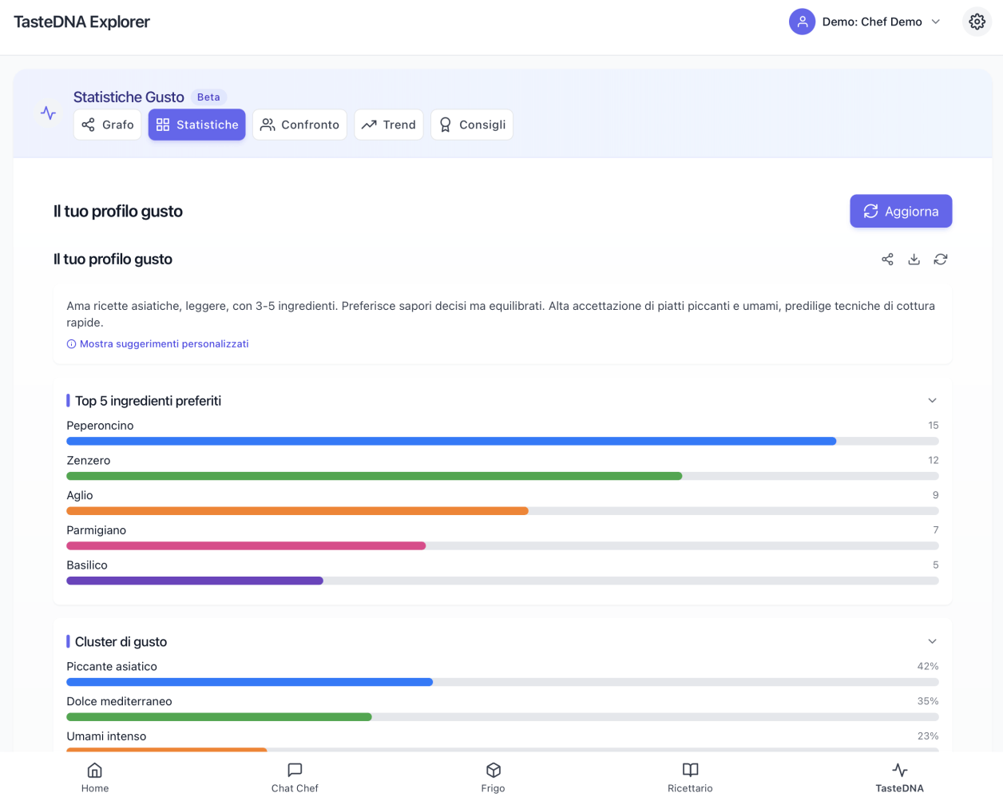Collapse the Cluster di gusto section
1003x805 pixels.
(932, 641)
